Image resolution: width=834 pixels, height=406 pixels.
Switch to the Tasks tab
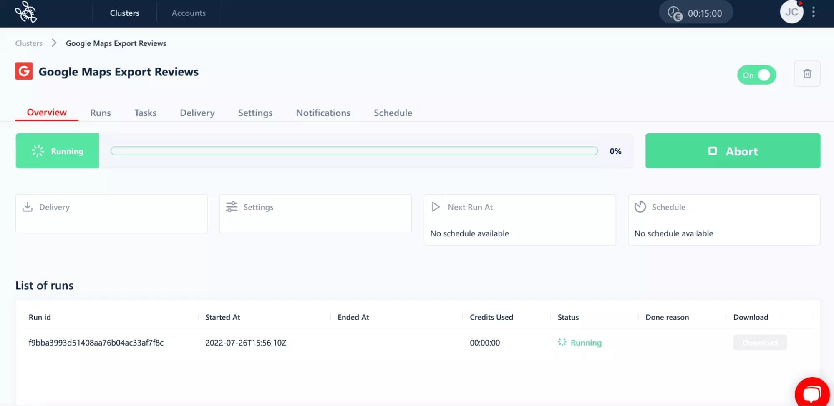click(x=145, y=113)
